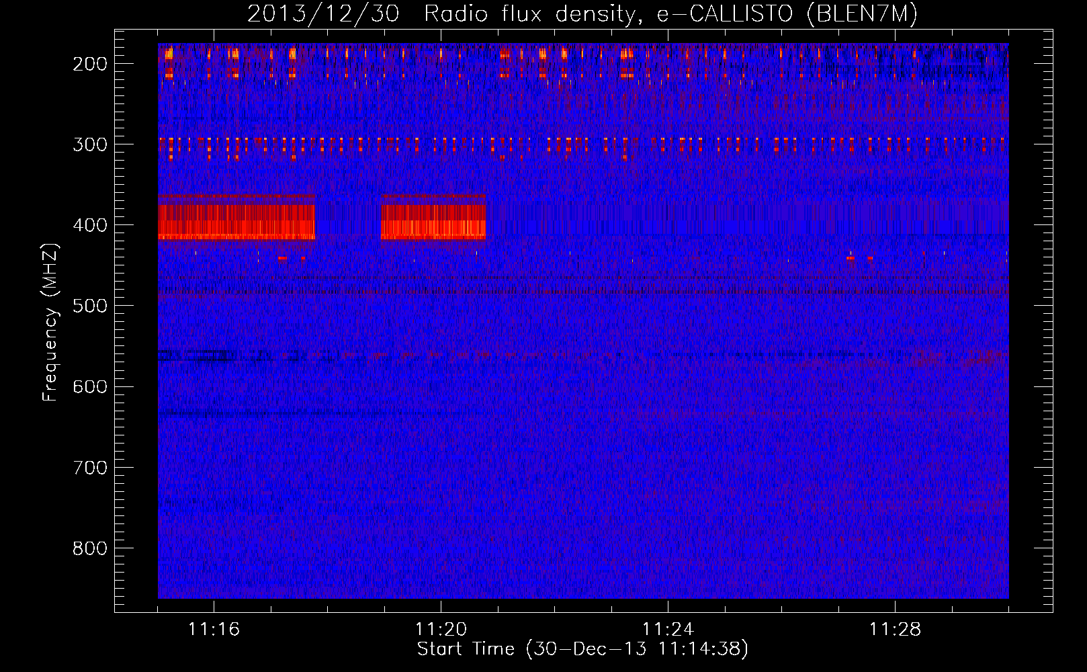Click the 300 frequency tick label
Image resolution: width=1087 pixels, height=672 pixels.
coord(90,144)
